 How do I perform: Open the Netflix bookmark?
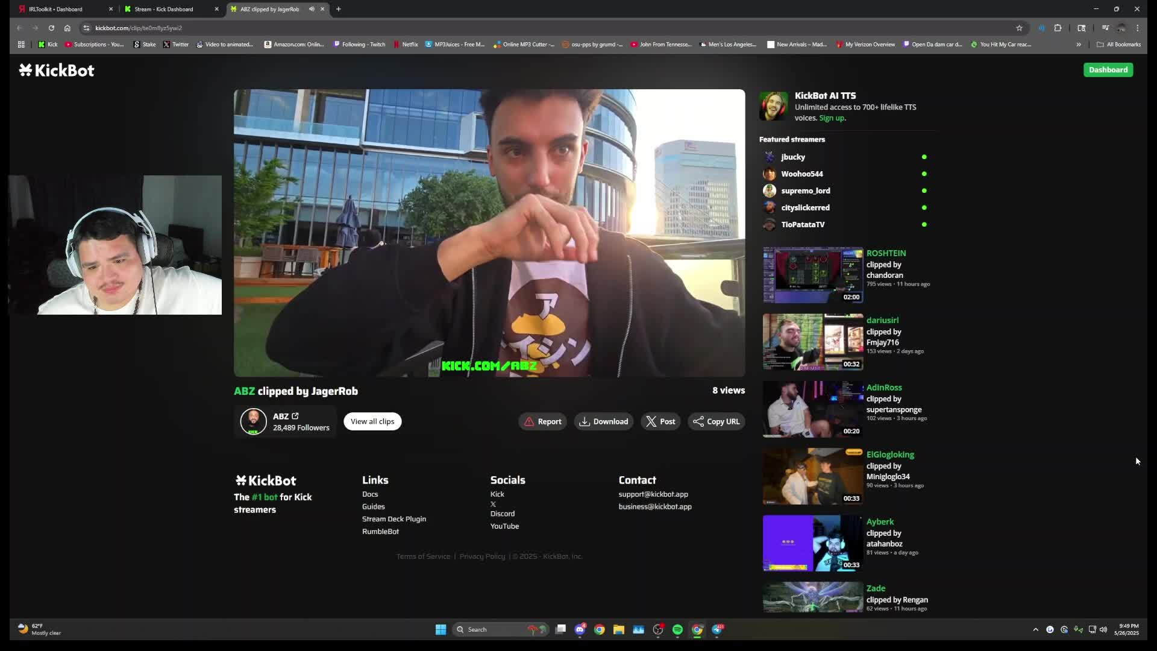click(x=406, y=45)
